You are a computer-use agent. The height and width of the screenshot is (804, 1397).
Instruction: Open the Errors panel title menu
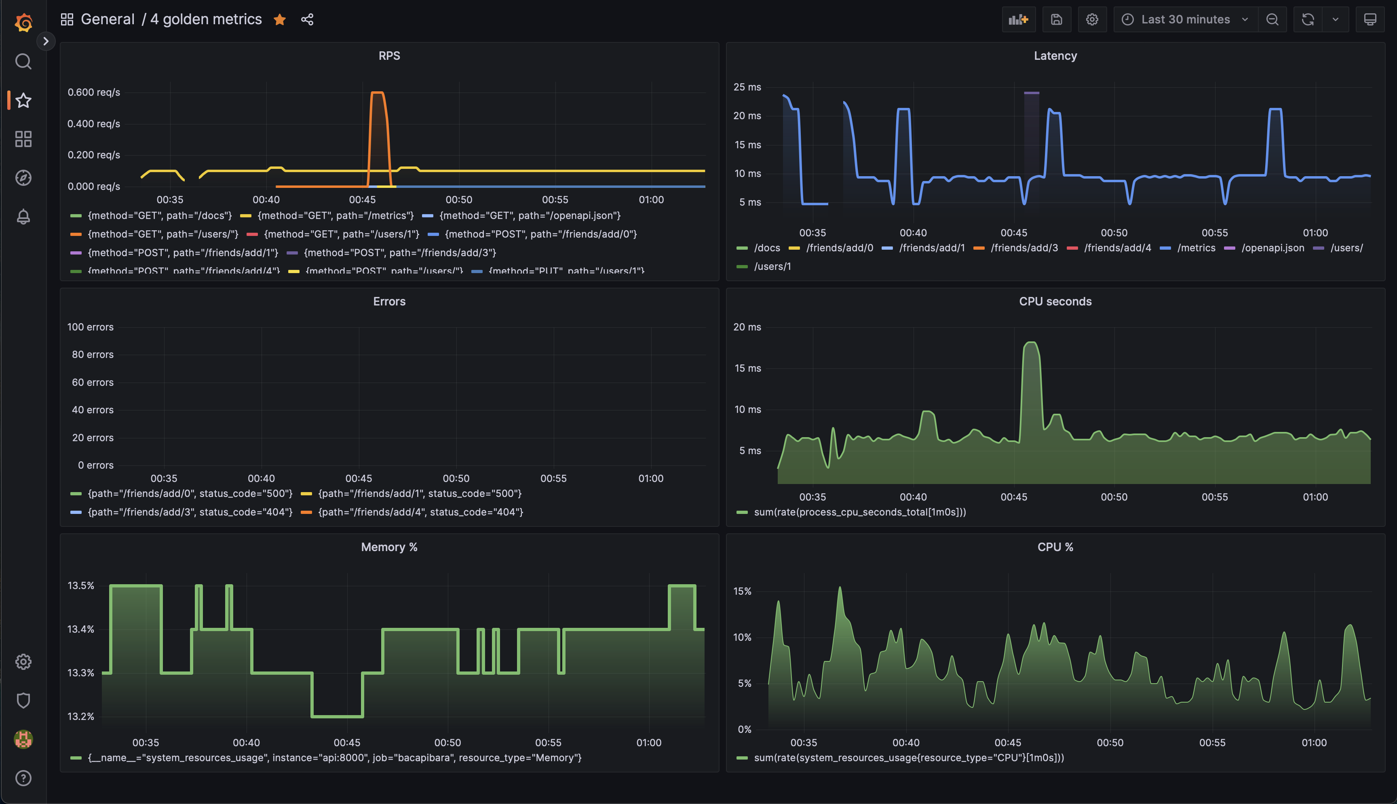(389, 301)
